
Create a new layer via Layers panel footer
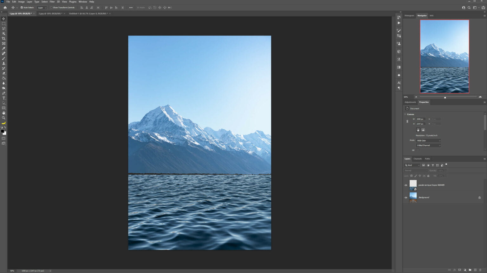point(475,270)
